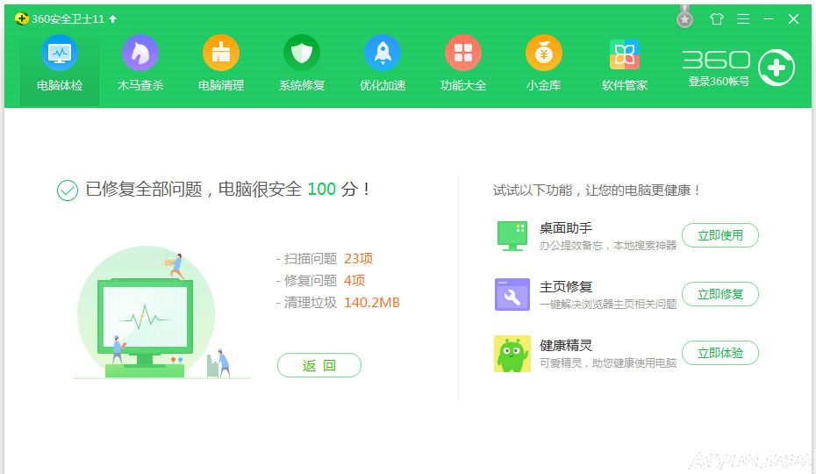The width and height of the screenshot is (816, 474).
Task: Click the 桌面助手 title text
Action: pyautogui.click(x=566, y=228)
